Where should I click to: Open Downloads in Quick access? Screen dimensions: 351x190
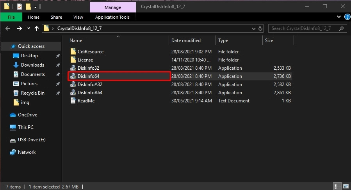coord(32,65)
